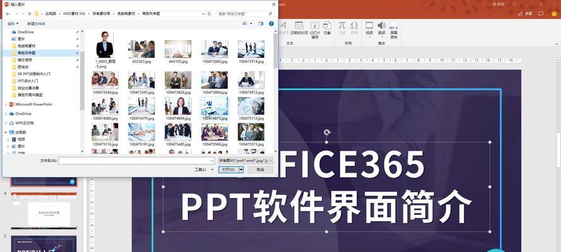
Task: Toggle the preview pane icon
Action: [x=261, y=23]
